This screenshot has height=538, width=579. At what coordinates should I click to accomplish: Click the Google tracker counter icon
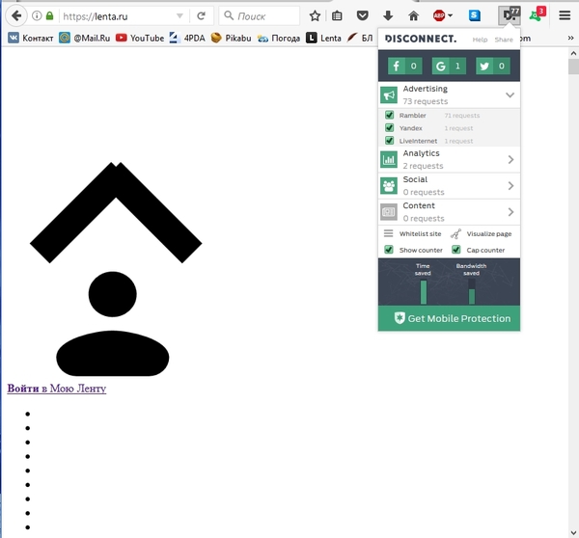click(x=441, y=67)
